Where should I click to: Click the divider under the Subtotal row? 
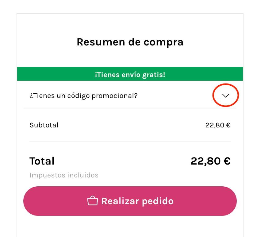coord(130,142)
